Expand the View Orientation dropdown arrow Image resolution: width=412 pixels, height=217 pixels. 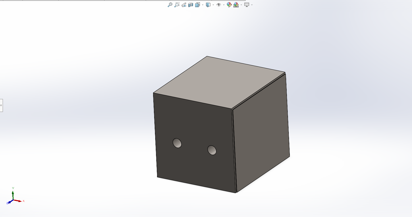pyautogui.click(x=203, y=5)
